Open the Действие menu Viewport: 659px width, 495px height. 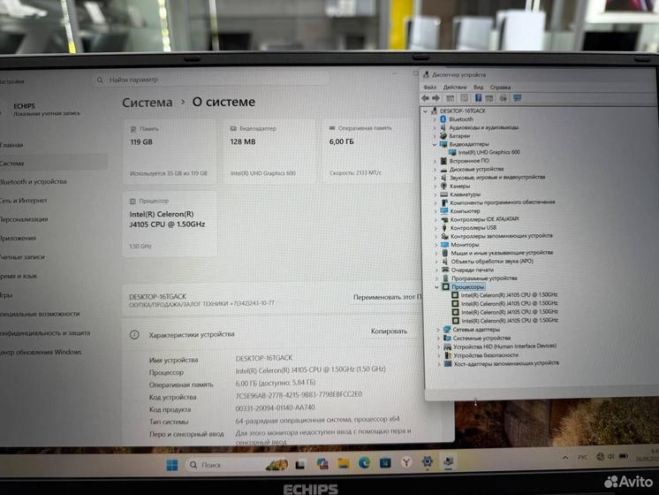coord(455,87)
